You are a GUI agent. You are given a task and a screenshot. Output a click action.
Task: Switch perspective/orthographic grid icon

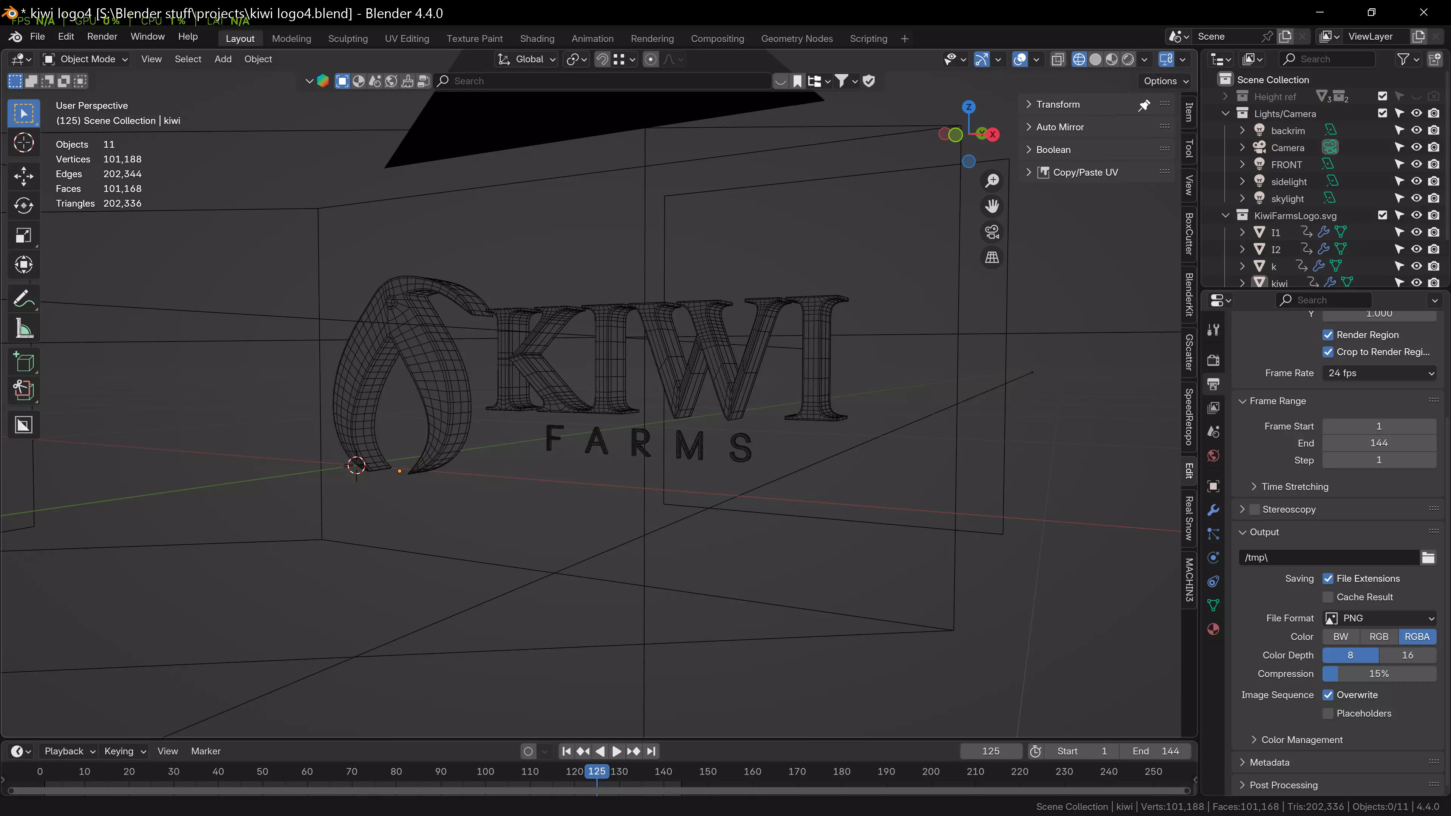click(992, 257)
